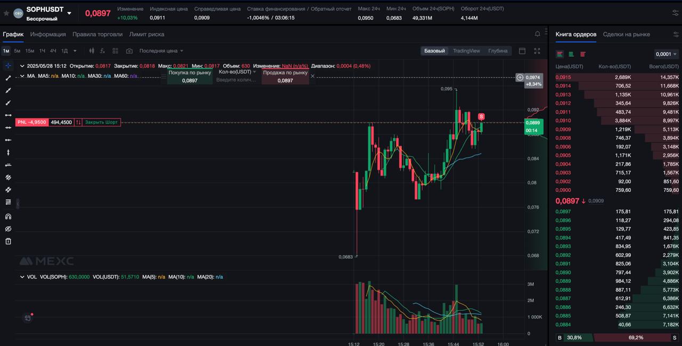Open the Сделки на рынке tab
Image resolution: width=682 pixels, height=346 pixels.
point(626,34)
